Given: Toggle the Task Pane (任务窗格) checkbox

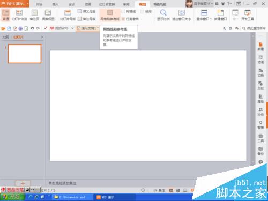Looking at the screenshot, I should 123,19.
